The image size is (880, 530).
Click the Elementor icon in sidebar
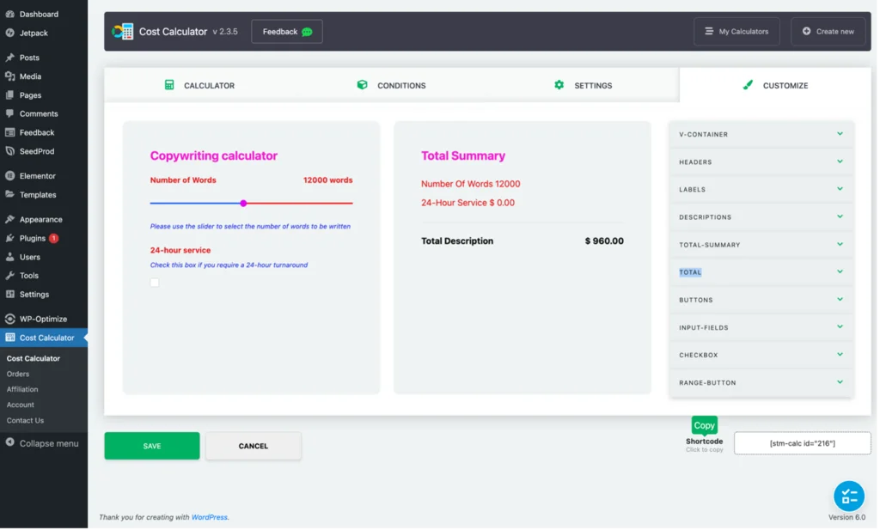(x=10, y=176)
